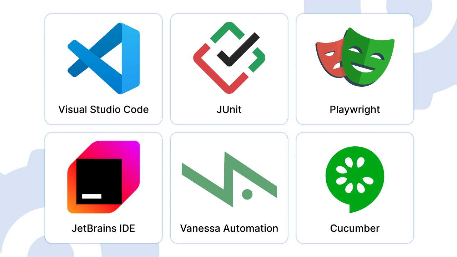
Task: Click the "JetBrains IDE" label
Action: coord(104,228)
